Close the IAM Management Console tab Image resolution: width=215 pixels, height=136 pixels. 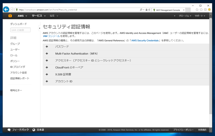(184, 10)
